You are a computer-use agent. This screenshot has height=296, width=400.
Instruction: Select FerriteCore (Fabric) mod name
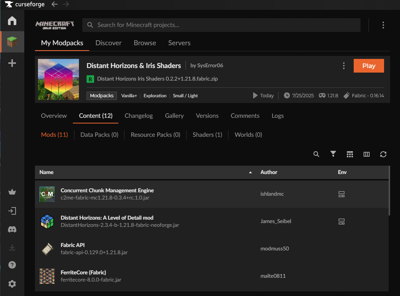[83, 272]
